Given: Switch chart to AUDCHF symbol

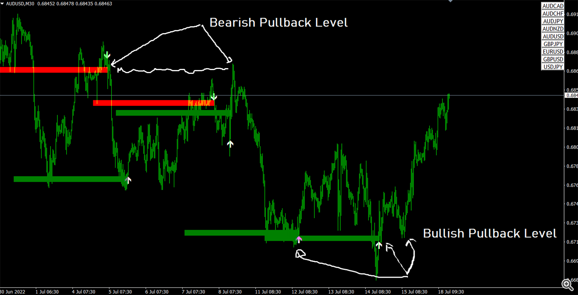Looking at the screenshot, I should click(553, 14).
